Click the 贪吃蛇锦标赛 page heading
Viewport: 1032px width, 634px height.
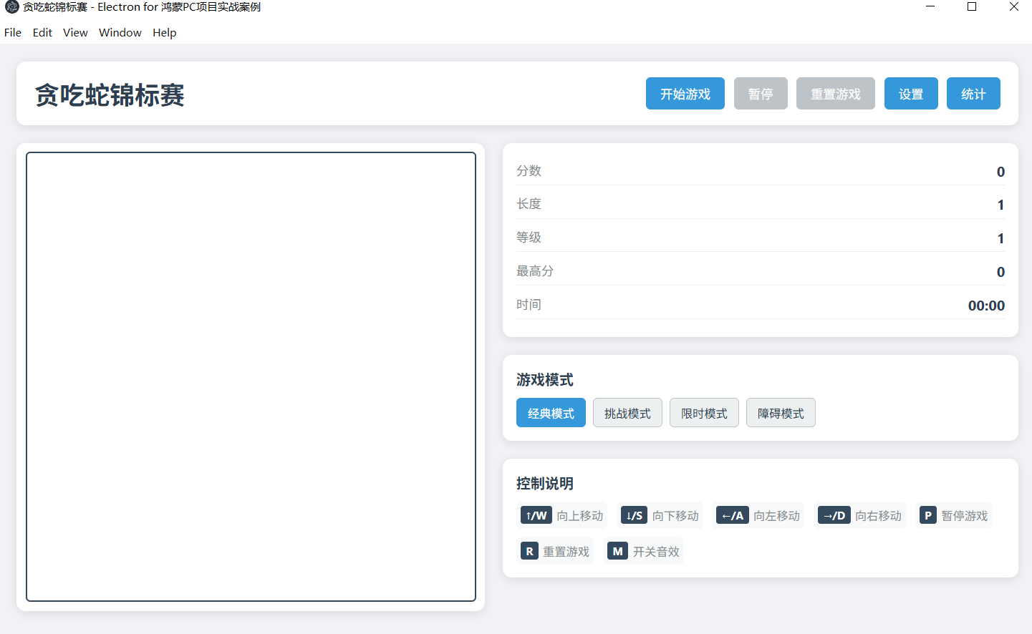click(110, 94)
